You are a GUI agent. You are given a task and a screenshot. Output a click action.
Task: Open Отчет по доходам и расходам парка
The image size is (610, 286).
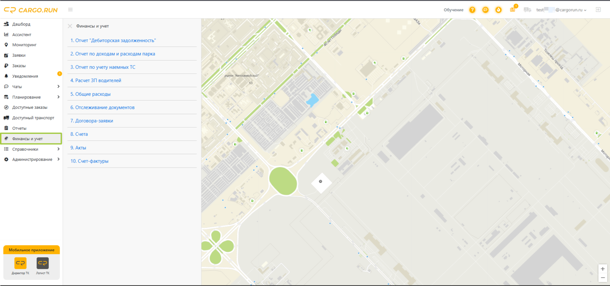tap(113, 54)
